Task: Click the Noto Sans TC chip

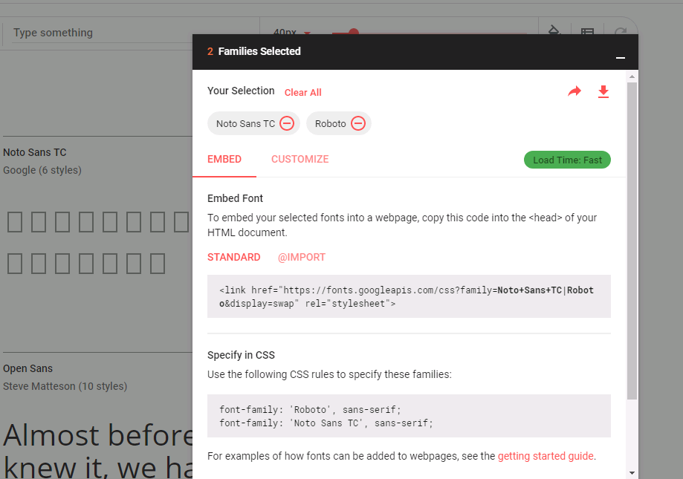Action: (253, 123)
